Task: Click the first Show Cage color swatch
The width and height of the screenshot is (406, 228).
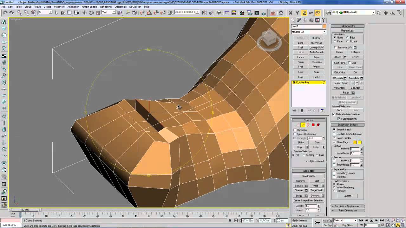Action: pos(355,142)
